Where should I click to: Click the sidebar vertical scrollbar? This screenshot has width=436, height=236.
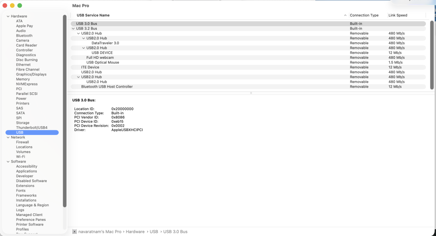(65, 111)
